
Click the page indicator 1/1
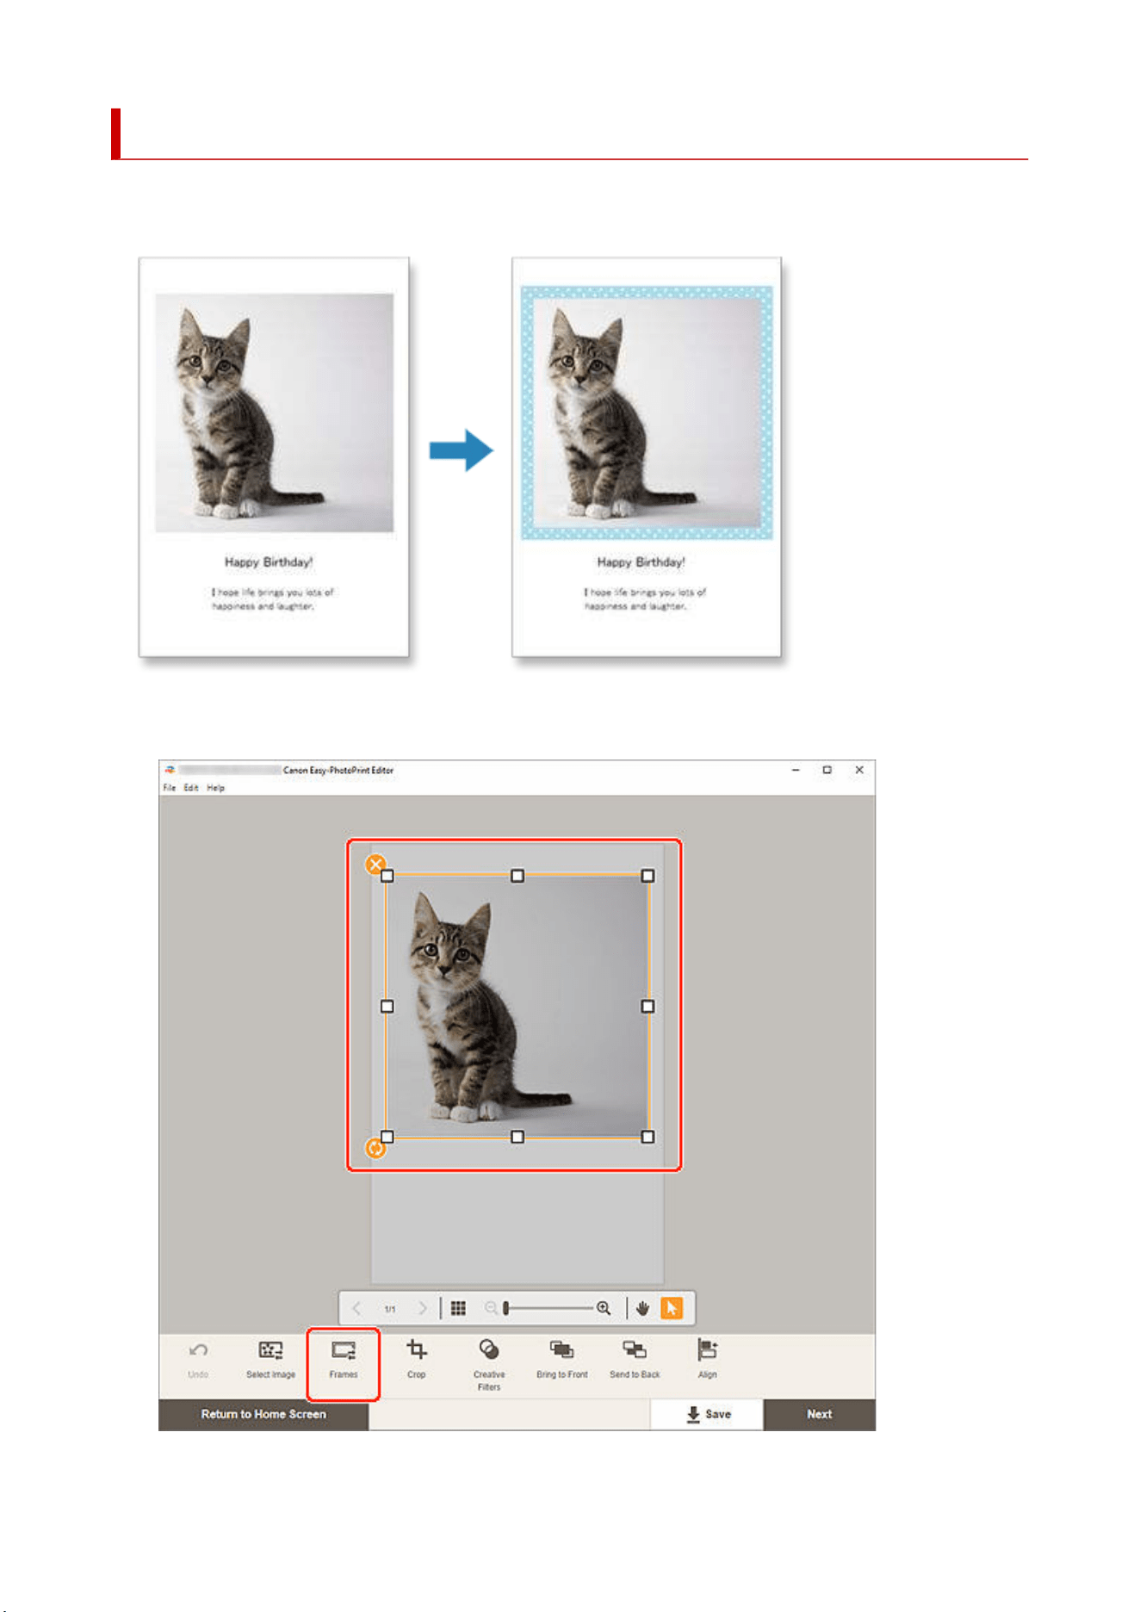pyautogui.click(x=390, y=1309)
